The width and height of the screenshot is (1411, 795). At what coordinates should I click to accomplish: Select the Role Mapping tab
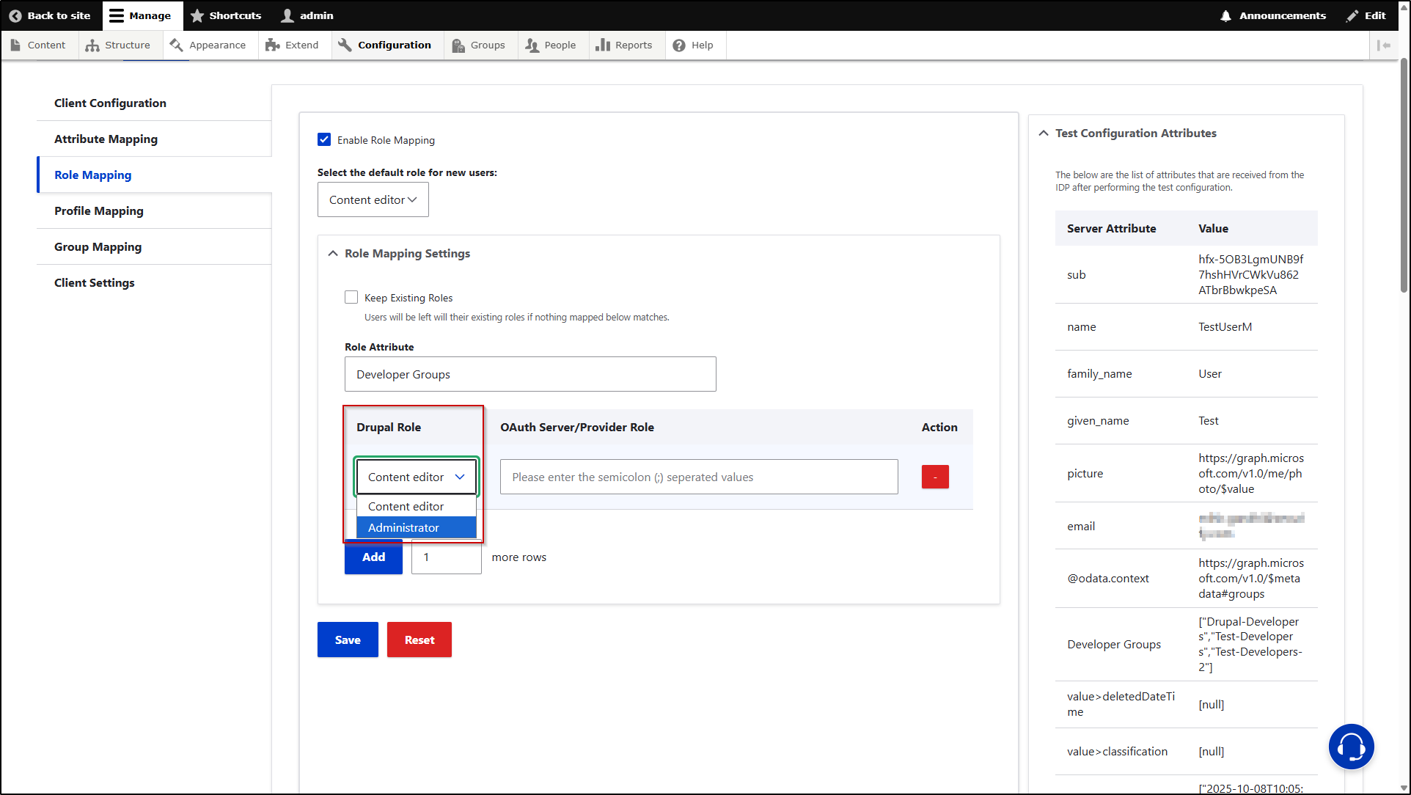coord(154,175)
